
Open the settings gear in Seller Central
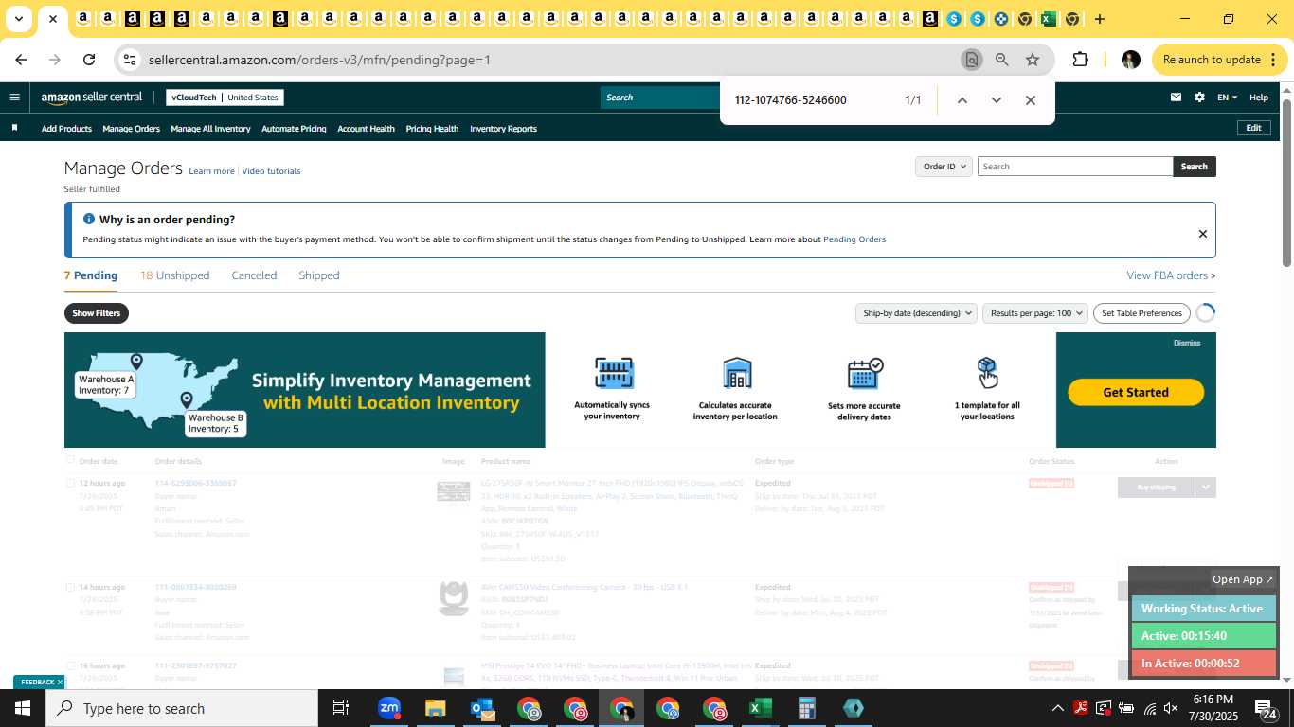pos(1199,97)
